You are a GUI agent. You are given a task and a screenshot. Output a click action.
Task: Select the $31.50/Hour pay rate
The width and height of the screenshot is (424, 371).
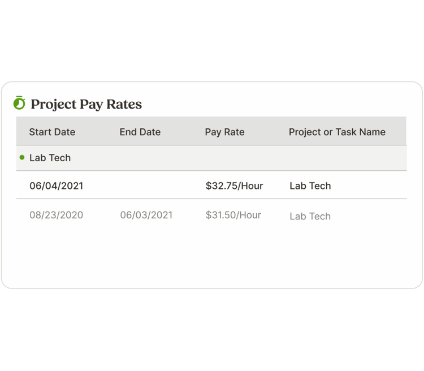pos(233,215)
